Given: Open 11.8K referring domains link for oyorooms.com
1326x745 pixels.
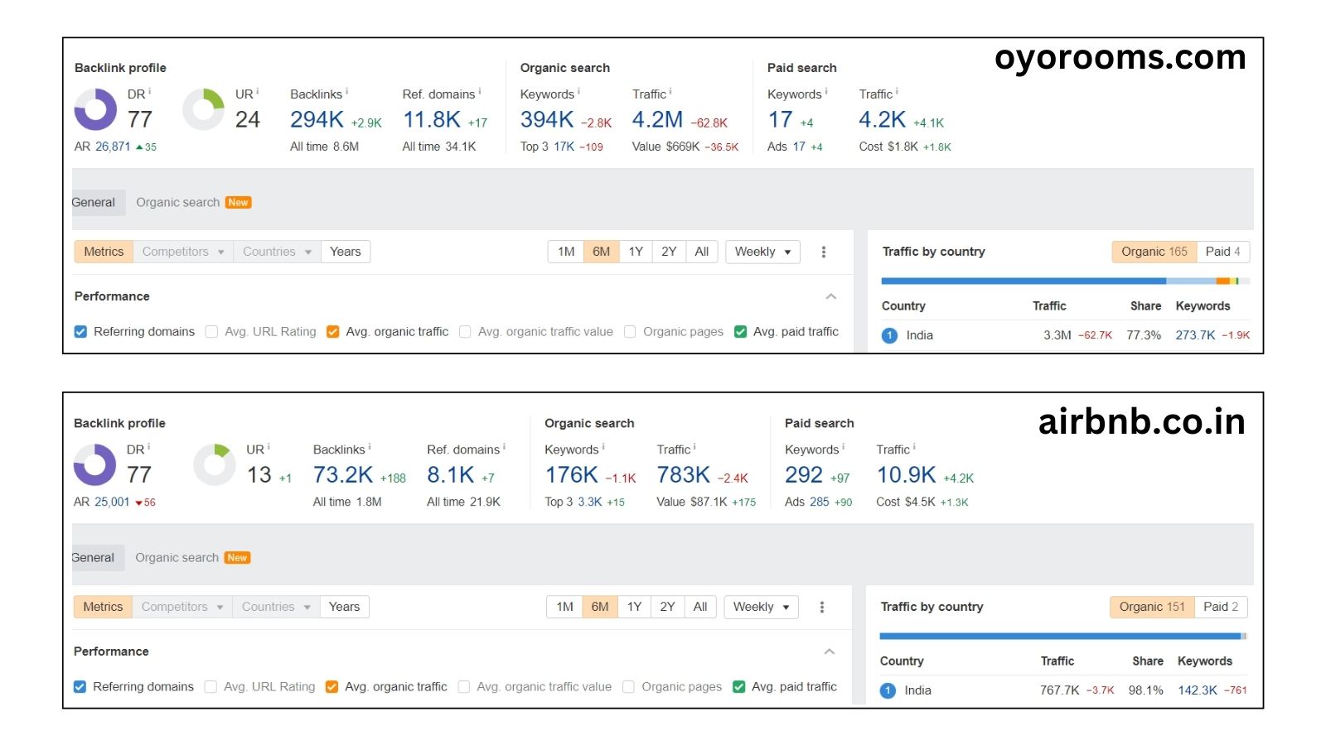Looking at the screenshot, I should pos(432,120).
